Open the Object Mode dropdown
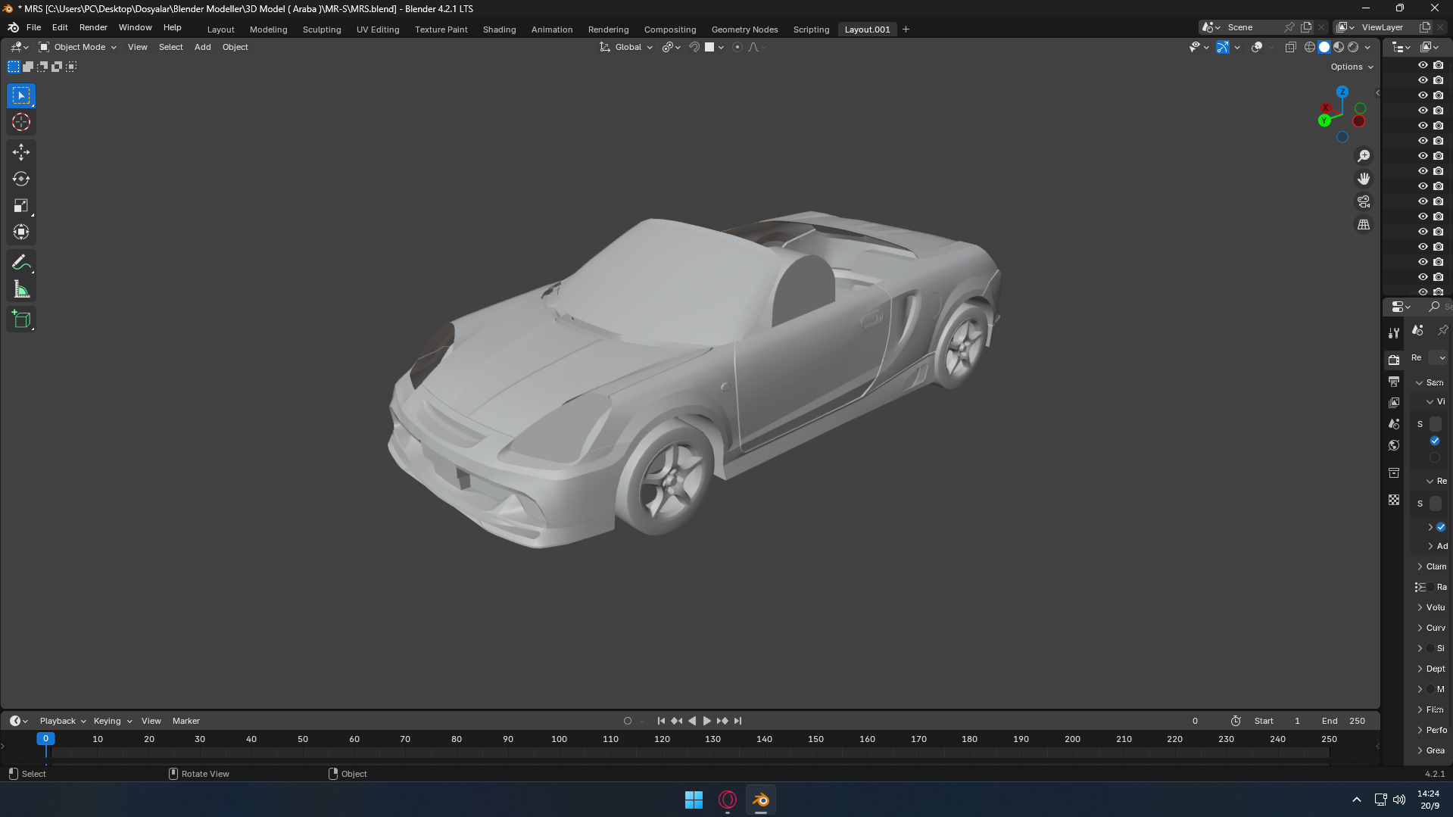1453x817 pixels. pos(78,47)
